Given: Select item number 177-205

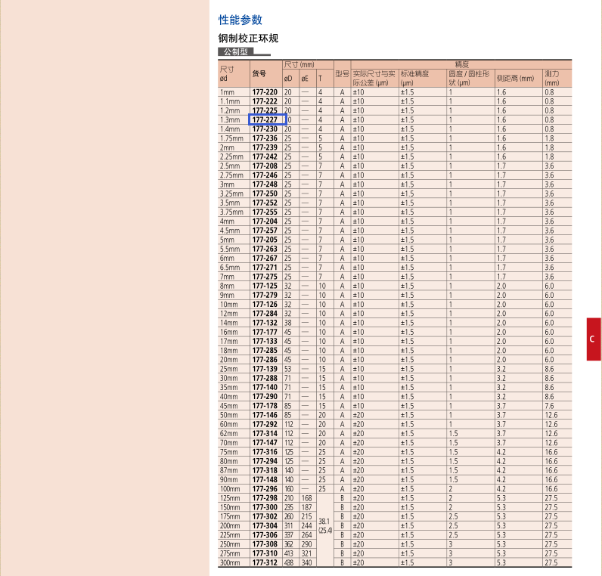Looking at the screenshot, I should coord(265,240).
